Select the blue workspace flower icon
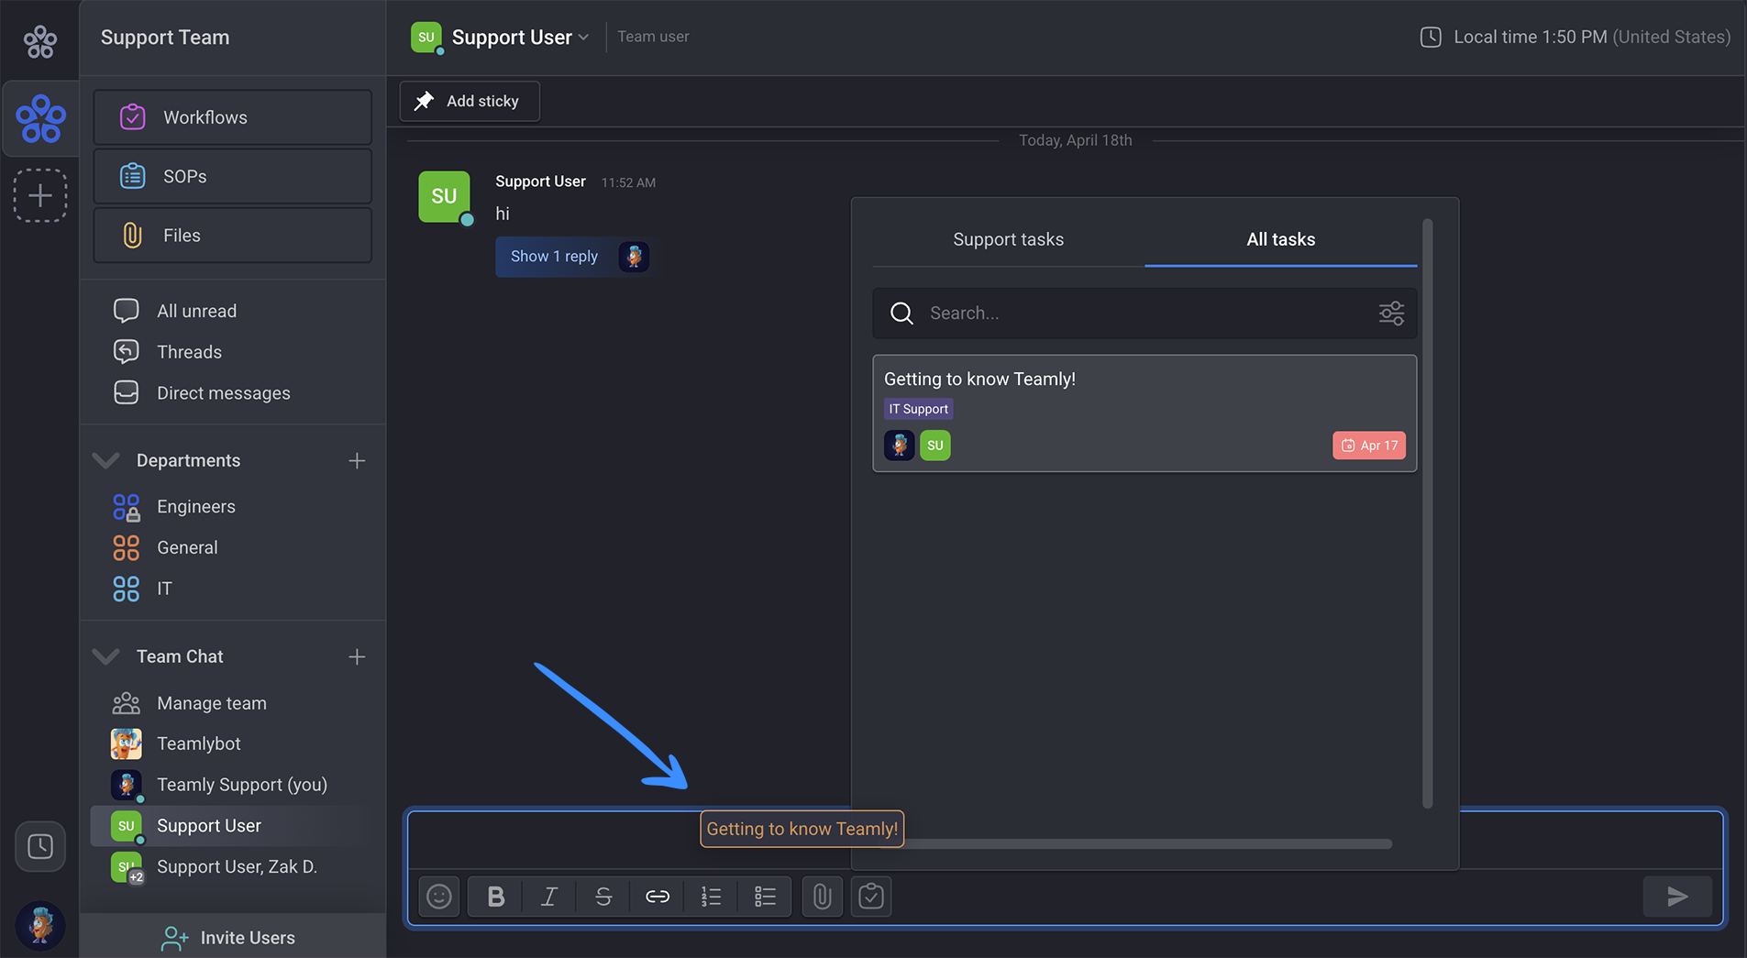This screenshot has height=958, width=1747. 40,119
